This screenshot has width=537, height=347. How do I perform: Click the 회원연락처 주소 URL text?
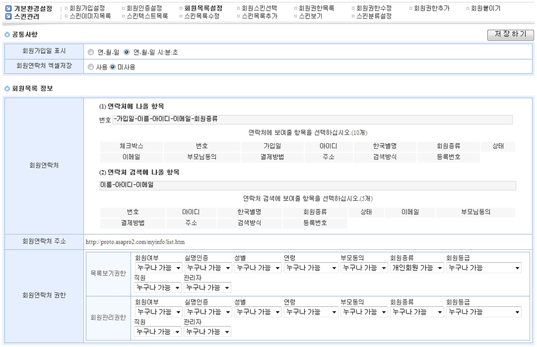(135, 242)
